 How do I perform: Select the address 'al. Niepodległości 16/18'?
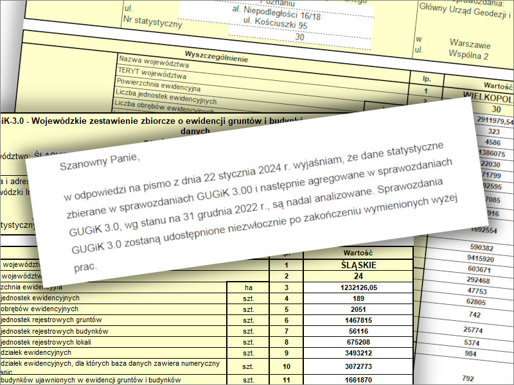pos(276,13)
